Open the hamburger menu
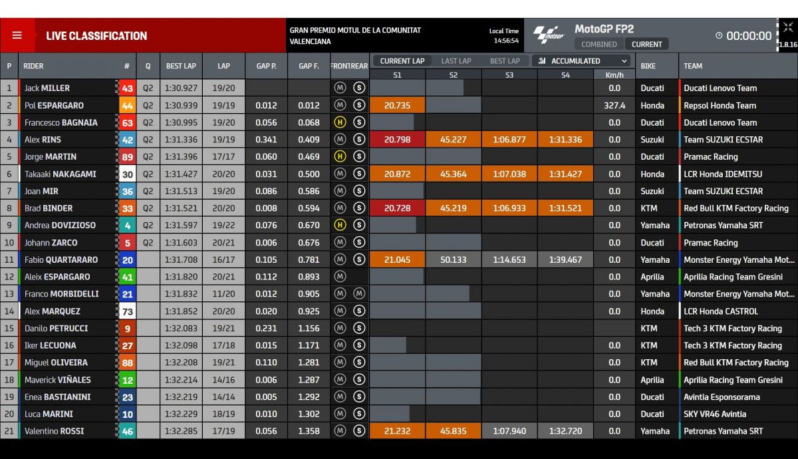 [x=17, y=36]
